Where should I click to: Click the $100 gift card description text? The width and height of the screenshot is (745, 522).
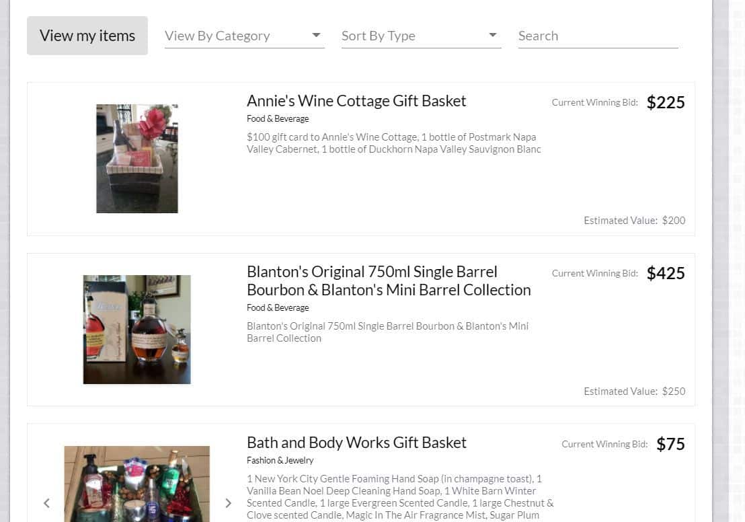tap(393, 143)
